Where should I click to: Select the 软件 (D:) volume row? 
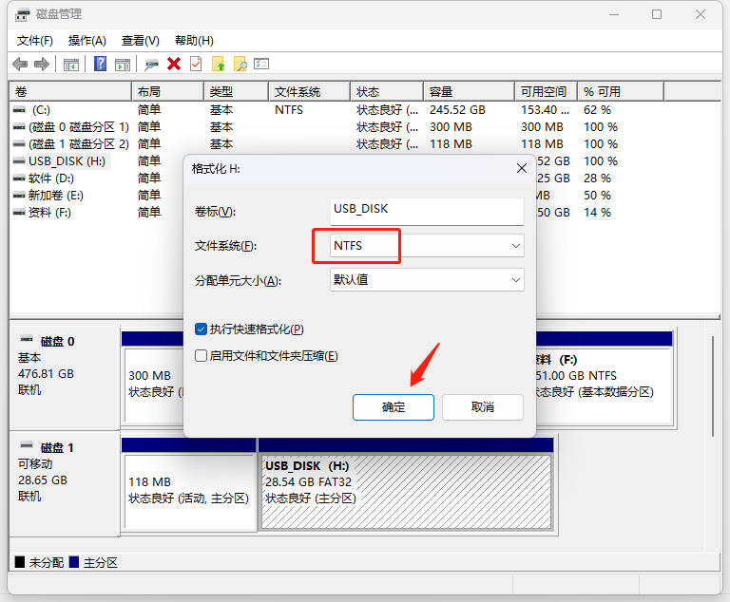pos(51,179)
